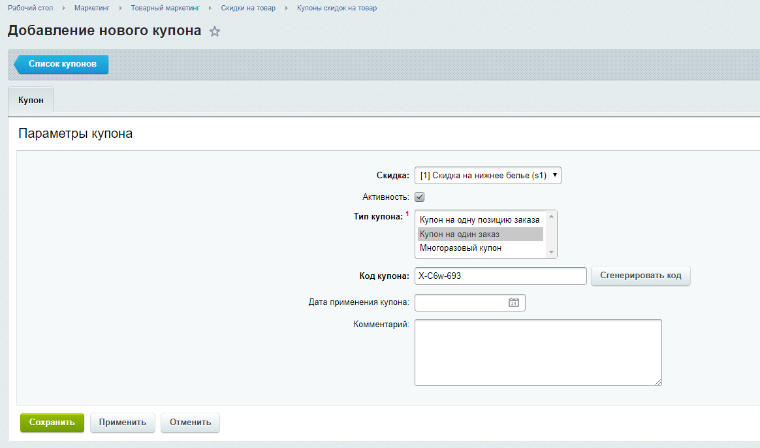Focus the Комментарий text area
This screenshot has width=760, height=448.
tap(537, 352)
